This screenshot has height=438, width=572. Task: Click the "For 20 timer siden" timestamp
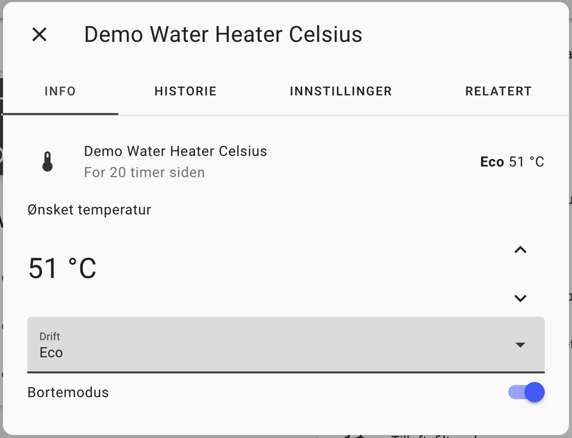(x=144, y=172)
